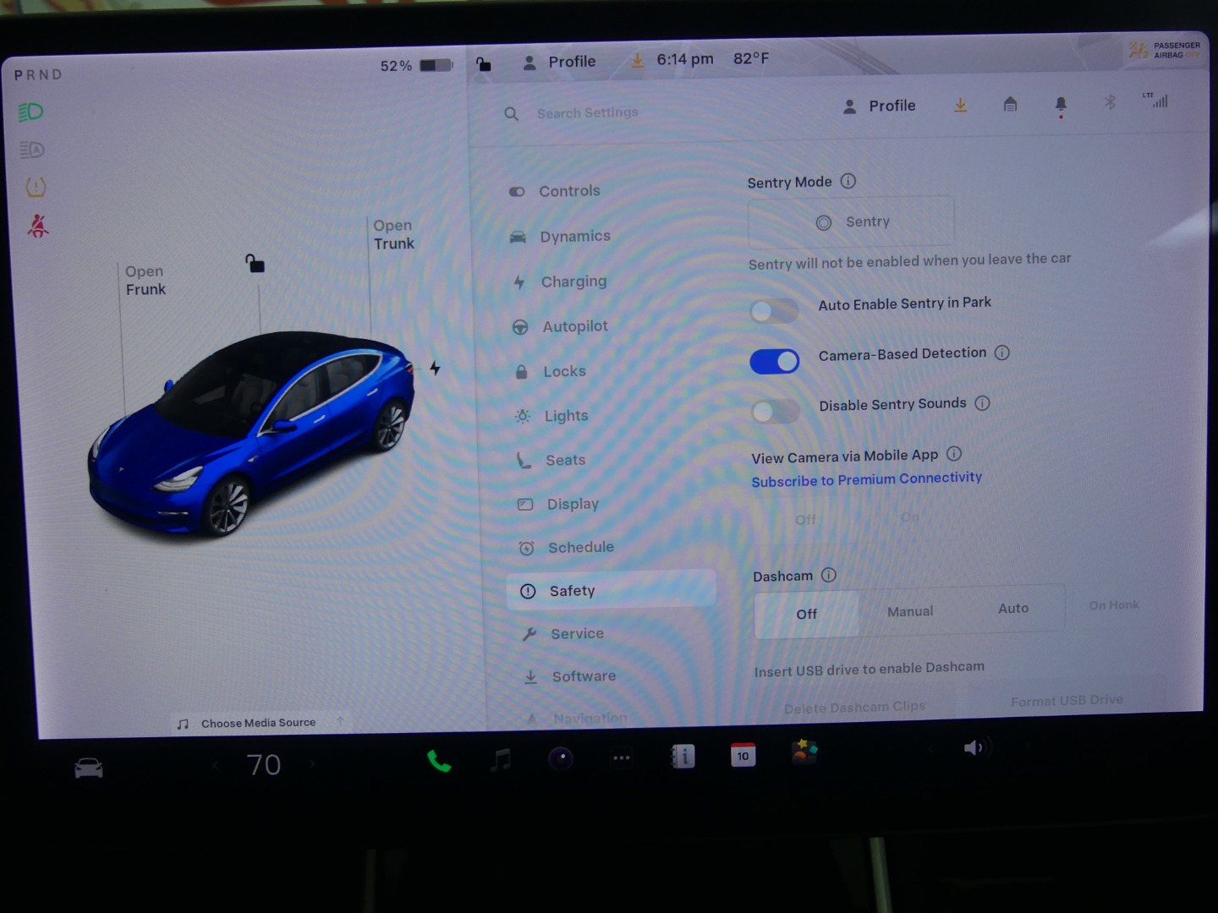Show Dashcam info tooltip

(x=829, y=575)
